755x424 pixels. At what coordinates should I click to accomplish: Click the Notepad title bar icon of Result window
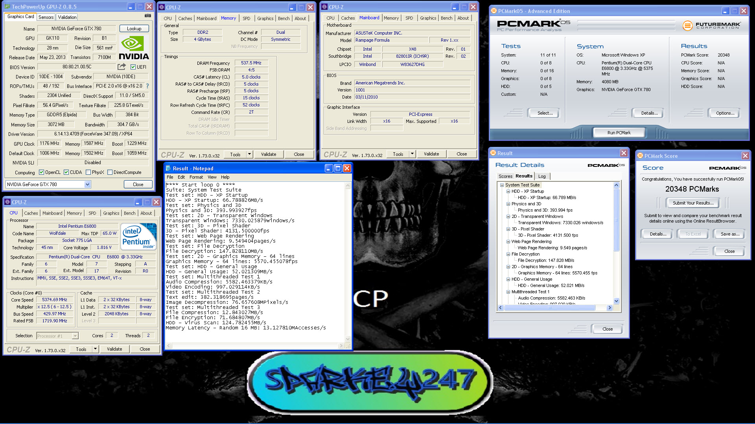[168, 168]
